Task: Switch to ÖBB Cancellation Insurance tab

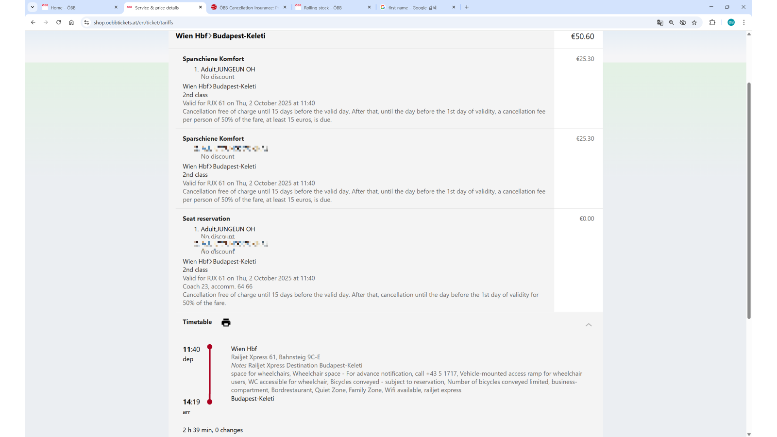Action: (x=249, y=7)
